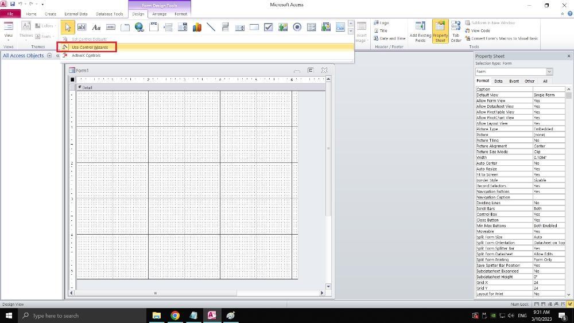Select the Text Box control
The width and height of the screenshot is (574, 323).
coord(82,27)
